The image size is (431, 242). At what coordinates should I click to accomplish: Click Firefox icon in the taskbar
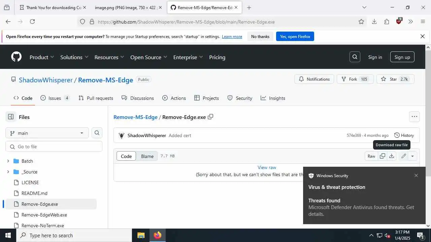point(157,235)
